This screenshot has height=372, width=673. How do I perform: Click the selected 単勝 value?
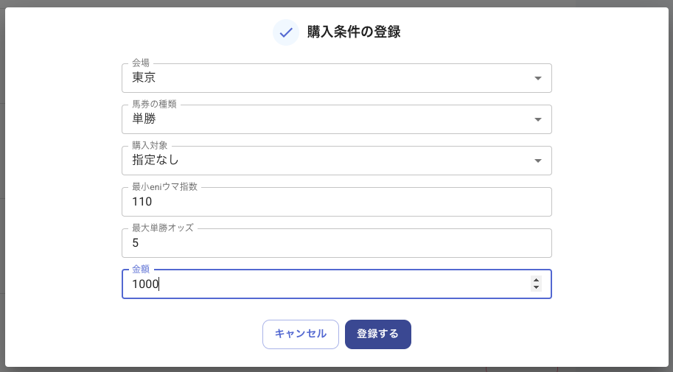coord(144,119)
